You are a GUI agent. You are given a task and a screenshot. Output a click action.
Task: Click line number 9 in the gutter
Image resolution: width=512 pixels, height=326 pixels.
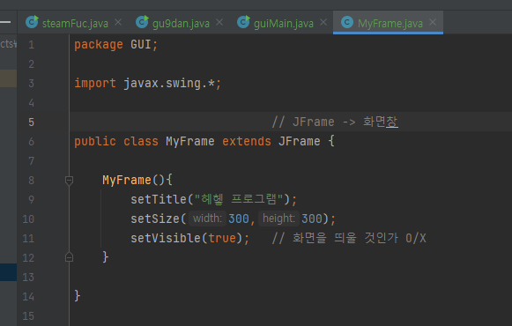(x=31, y=199)
